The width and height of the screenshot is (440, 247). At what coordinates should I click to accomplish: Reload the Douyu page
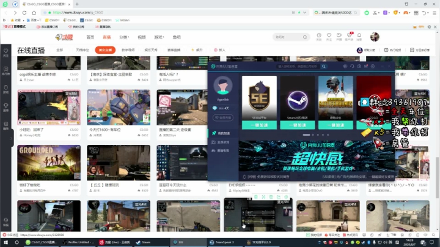point(24,13)
